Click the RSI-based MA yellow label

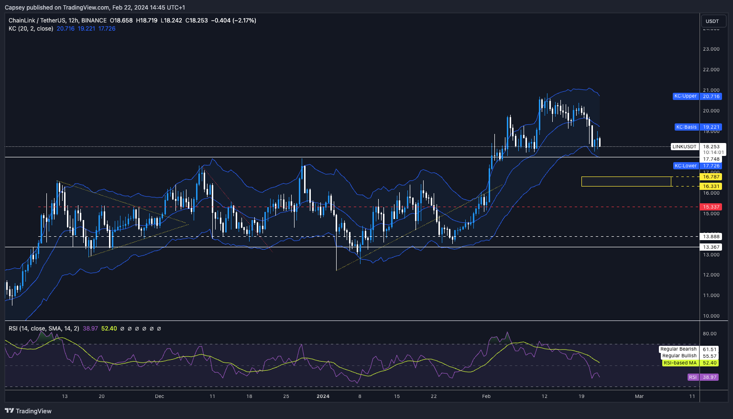tap(679, 363)
